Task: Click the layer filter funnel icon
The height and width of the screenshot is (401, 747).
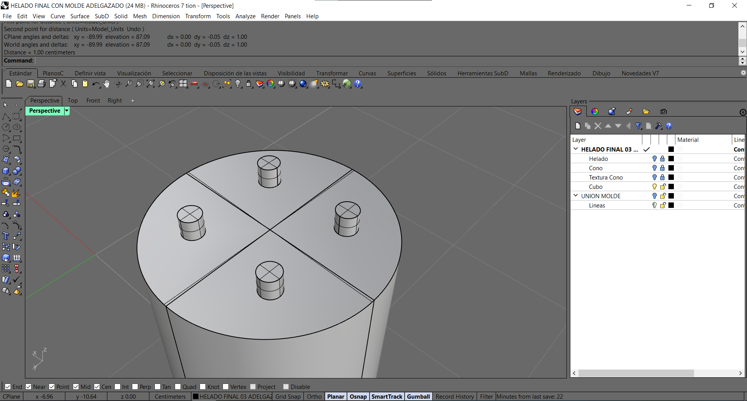Action: click(x=638, y=126)
